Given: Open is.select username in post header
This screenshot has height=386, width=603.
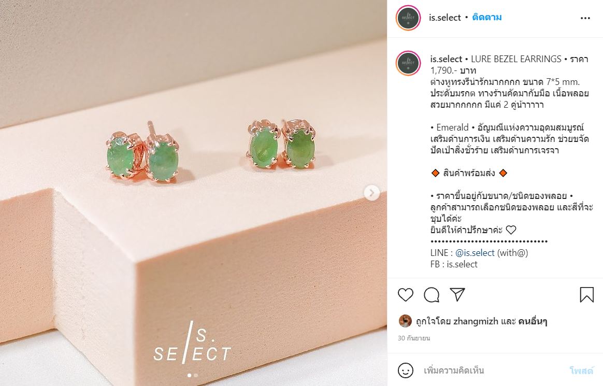Looking at the screenshot, I should (x=445, y=17).
